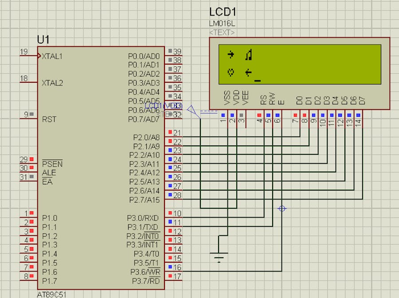Screen dimensions: 399x298
Task: Click the P2.7/A15 pin label
Action: [x=145, y=200]
